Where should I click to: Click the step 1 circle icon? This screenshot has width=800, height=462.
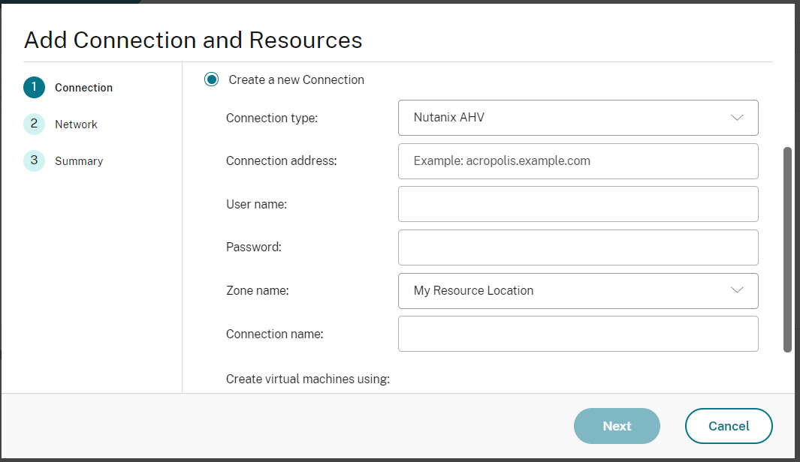click(x=34, y=88)
